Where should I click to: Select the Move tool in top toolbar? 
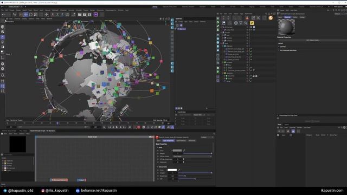click(25, 15)
